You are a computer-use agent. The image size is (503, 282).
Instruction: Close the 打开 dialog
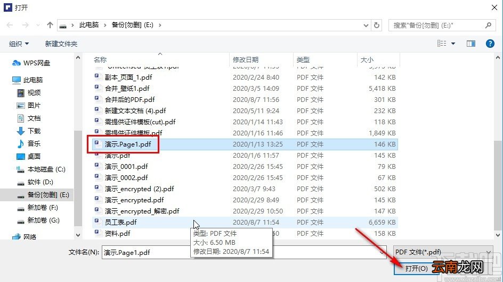point(494,7)
